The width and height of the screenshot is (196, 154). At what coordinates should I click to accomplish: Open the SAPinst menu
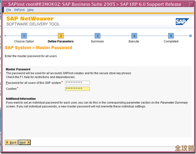point(19,10)
